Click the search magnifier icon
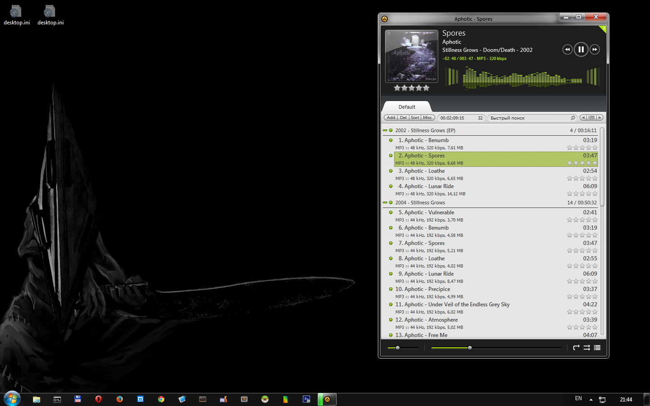 tap(573, 118)
